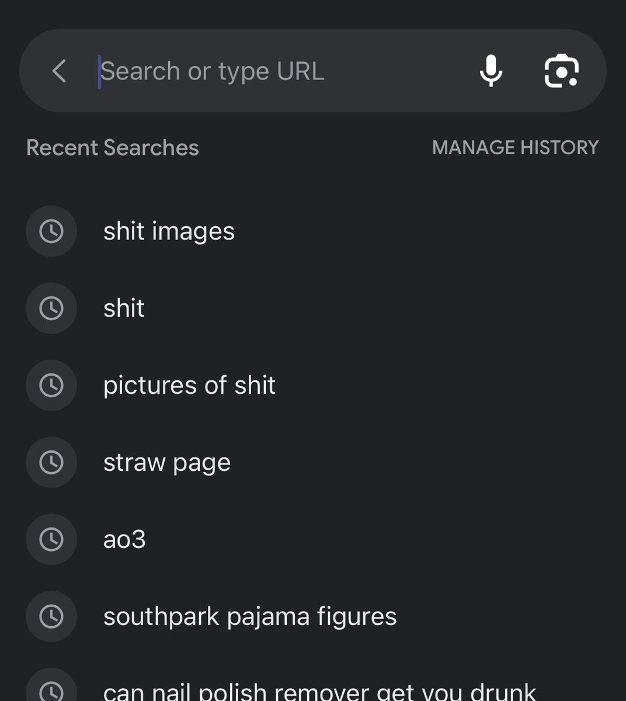Open Google Lens camera search icon
Image resolution: width=626 pixels, height=701 pixels.
(x=561, y=71)
